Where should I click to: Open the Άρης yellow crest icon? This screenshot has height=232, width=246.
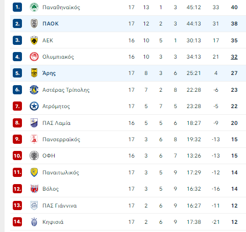coord(34,73)
